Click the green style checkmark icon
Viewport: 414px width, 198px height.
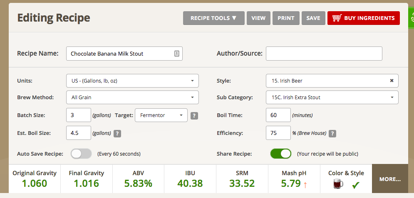356,185
